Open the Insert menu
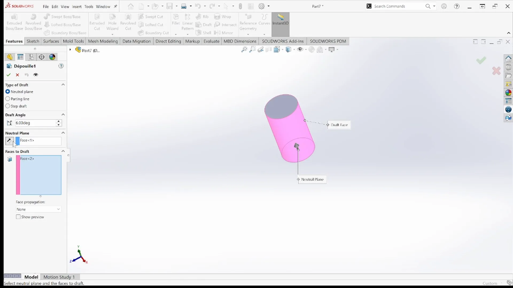 76,6
